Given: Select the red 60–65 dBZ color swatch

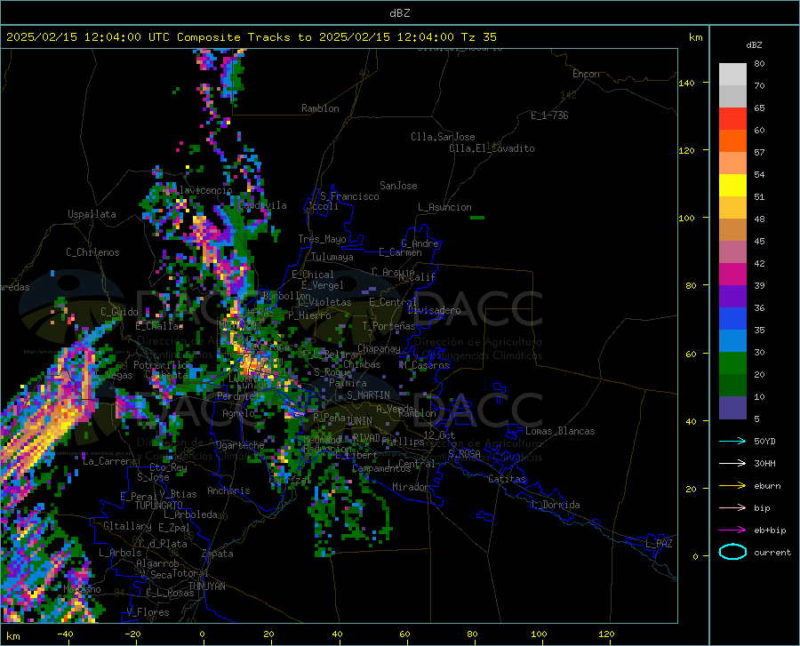Looking at the screenshot, I should pyautogui.click(x=732, y=119).
